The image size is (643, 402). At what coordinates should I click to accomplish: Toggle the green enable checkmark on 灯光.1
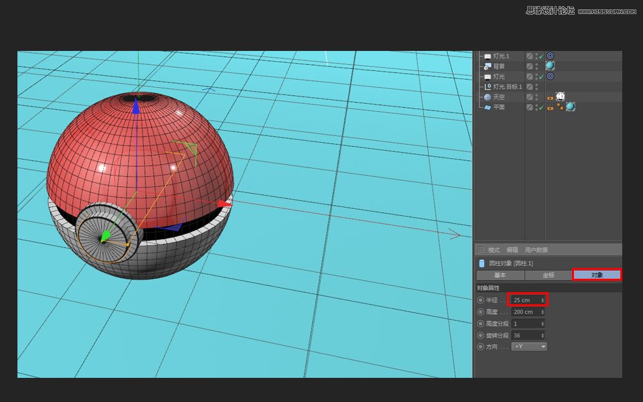pyautogui.click(x=540, y=56)
